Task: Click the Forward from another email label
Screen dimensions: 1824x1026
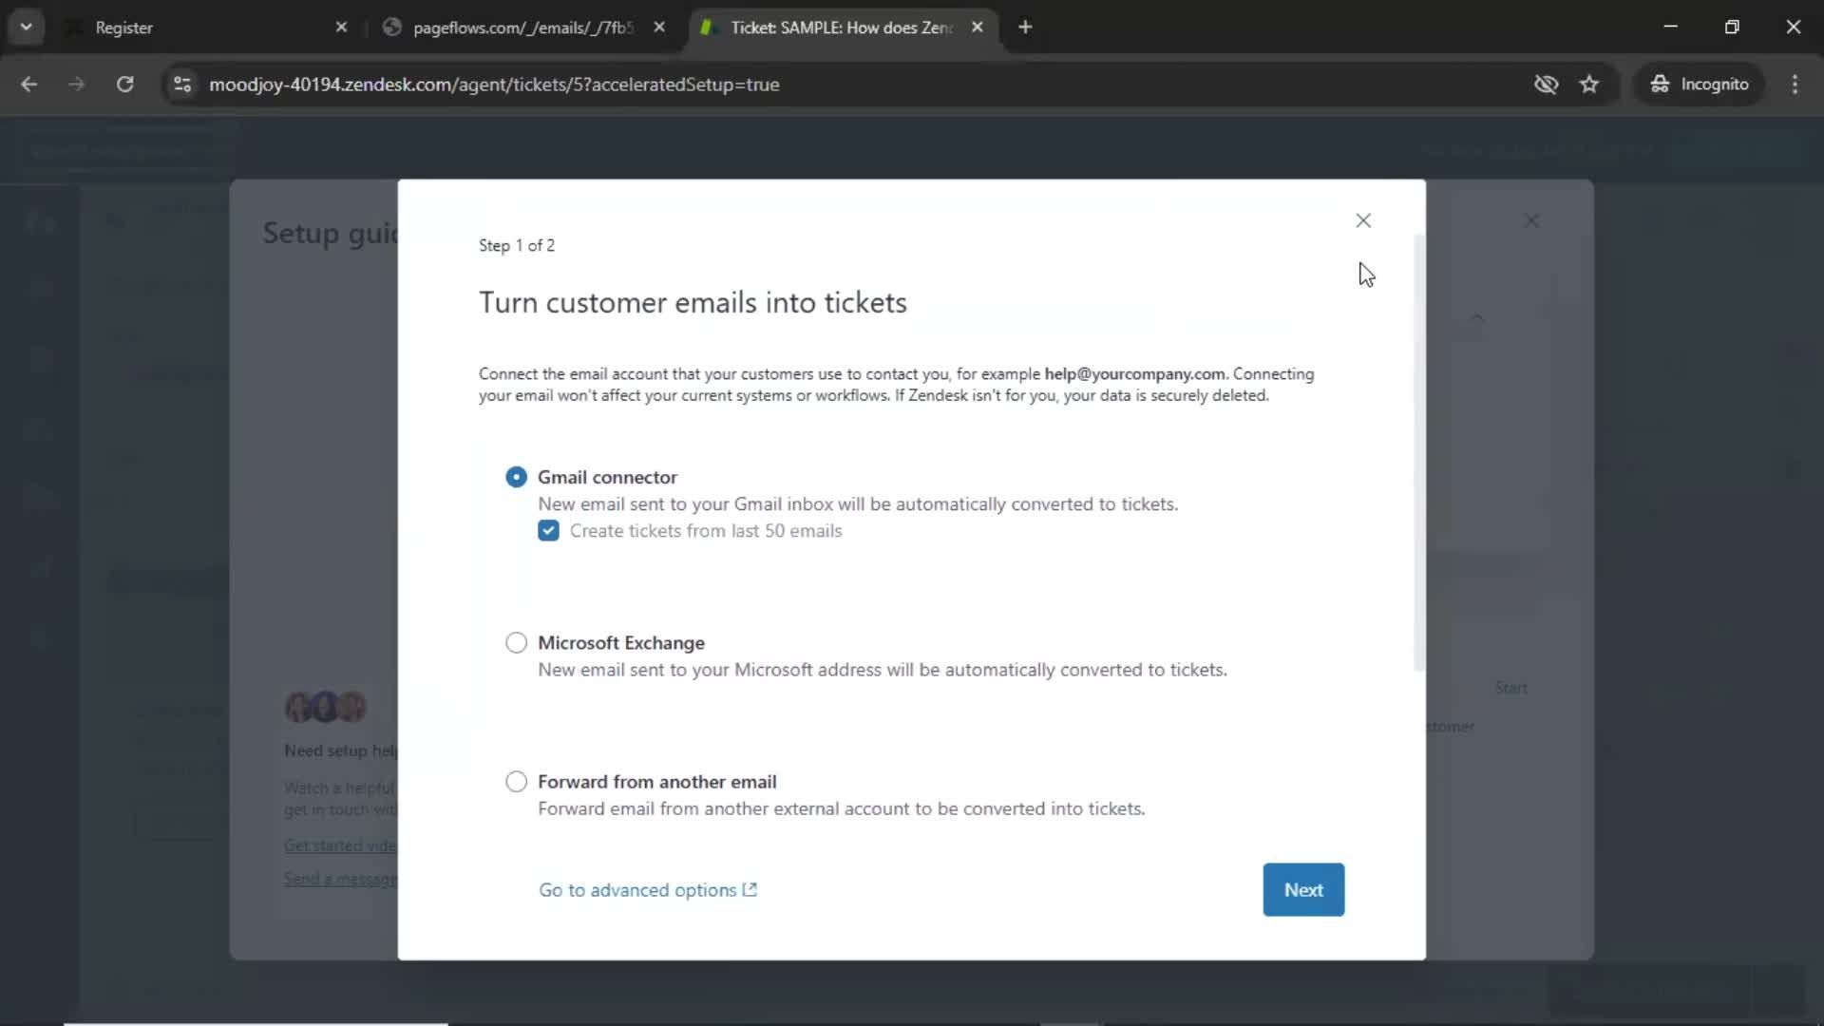Action: pyautogui.click(x=657, y=782)
